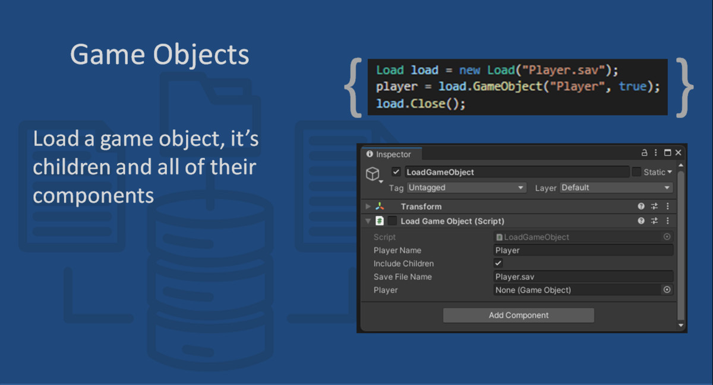
Task: Click the info icon on the Inspector tab
Action: click(370, 154)
